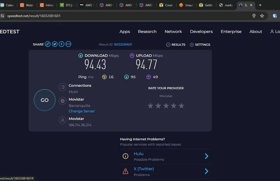
Task: Rate provider with second star
Action: coord(158,106)
